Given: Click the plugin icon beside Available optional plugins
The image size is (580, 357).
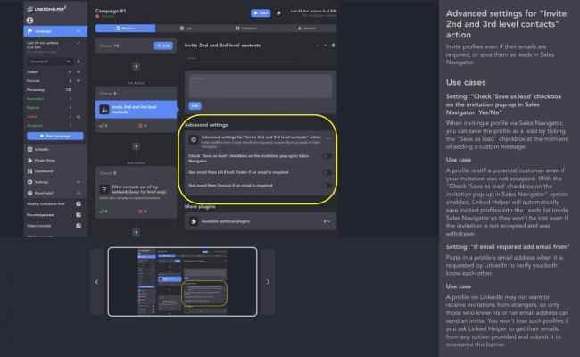Looking at the screenshot, I should pos(193,221).
